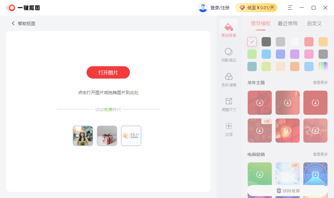Switch to the 最近使用 tab
Viewport: 334px width, 198px height.
[x=287, y=23]
